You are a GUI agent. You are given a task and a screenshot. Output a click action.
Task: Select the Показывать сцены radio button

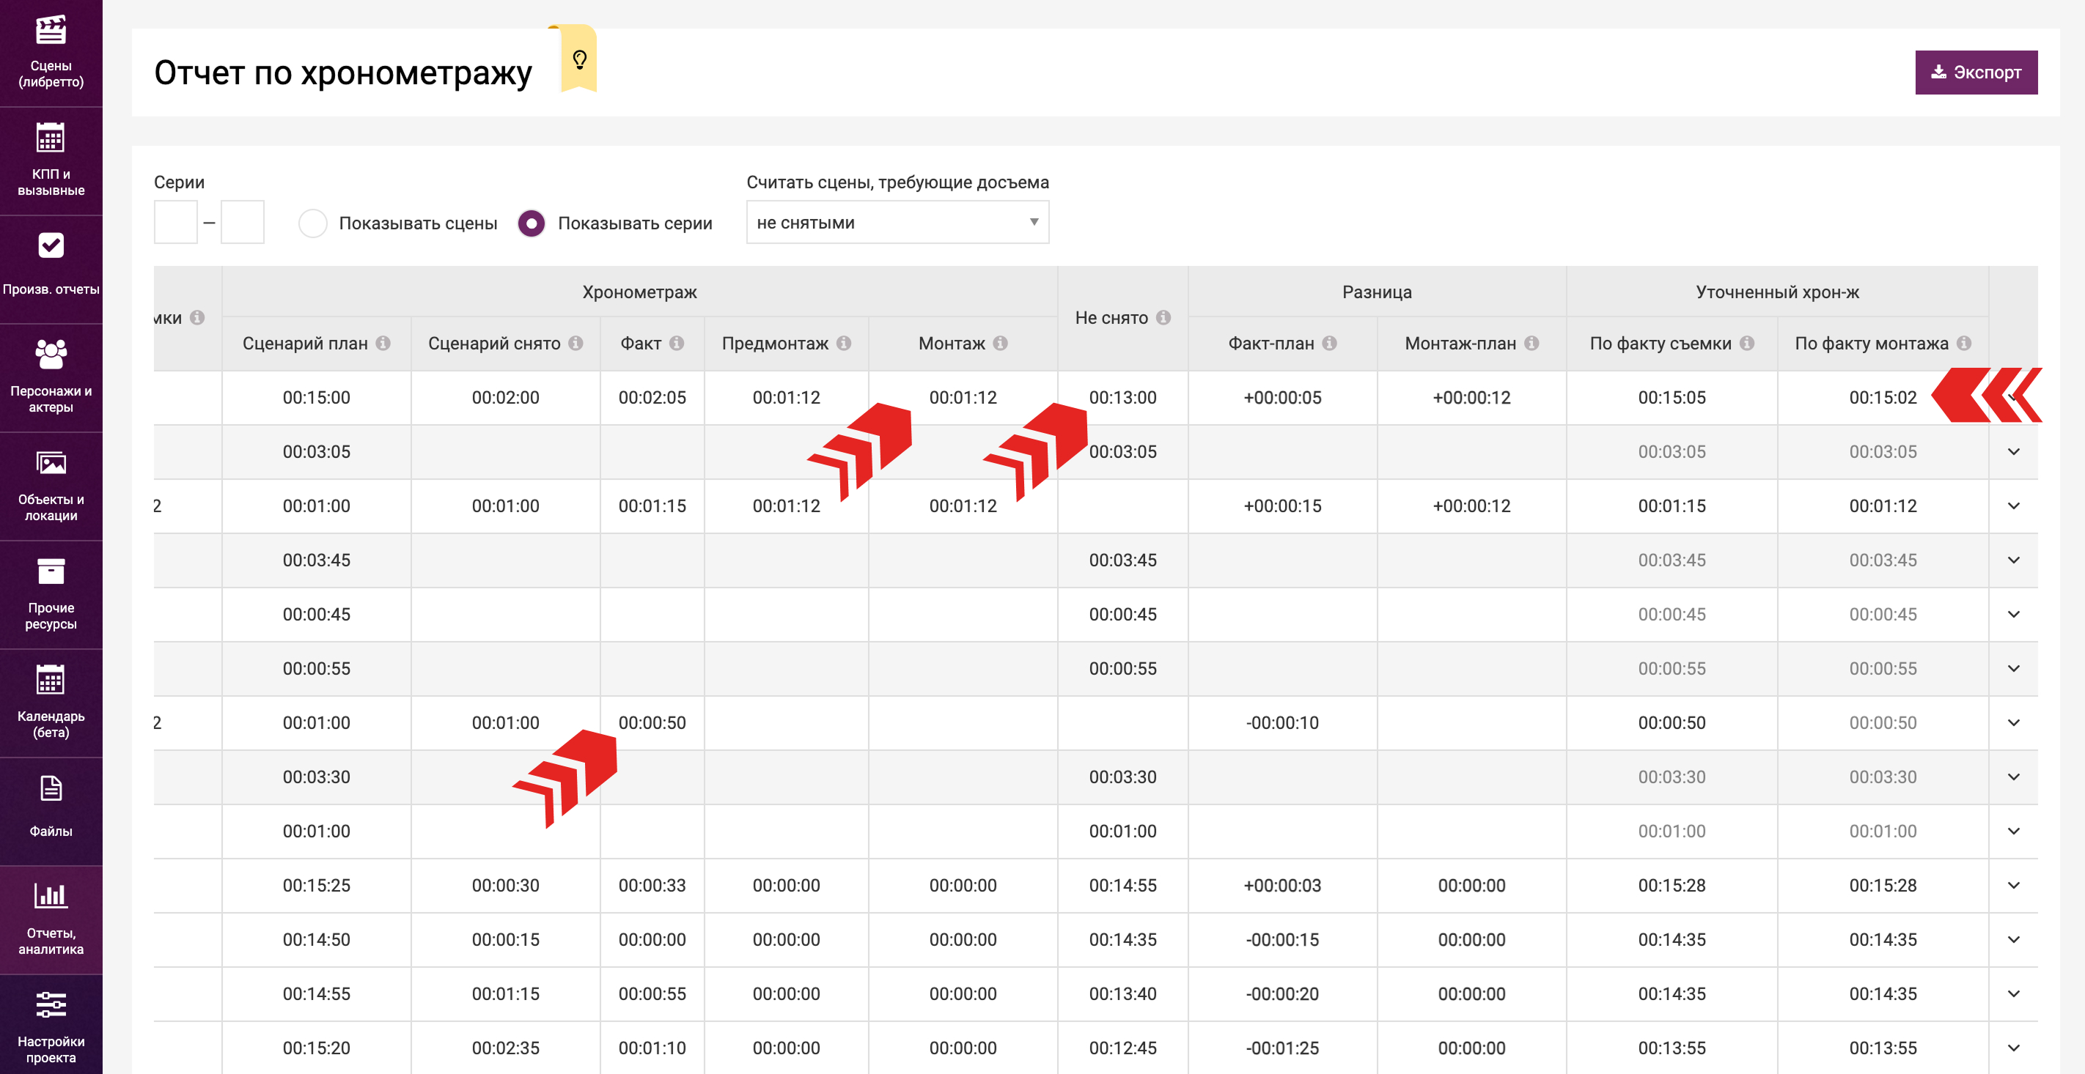(313, 223)
